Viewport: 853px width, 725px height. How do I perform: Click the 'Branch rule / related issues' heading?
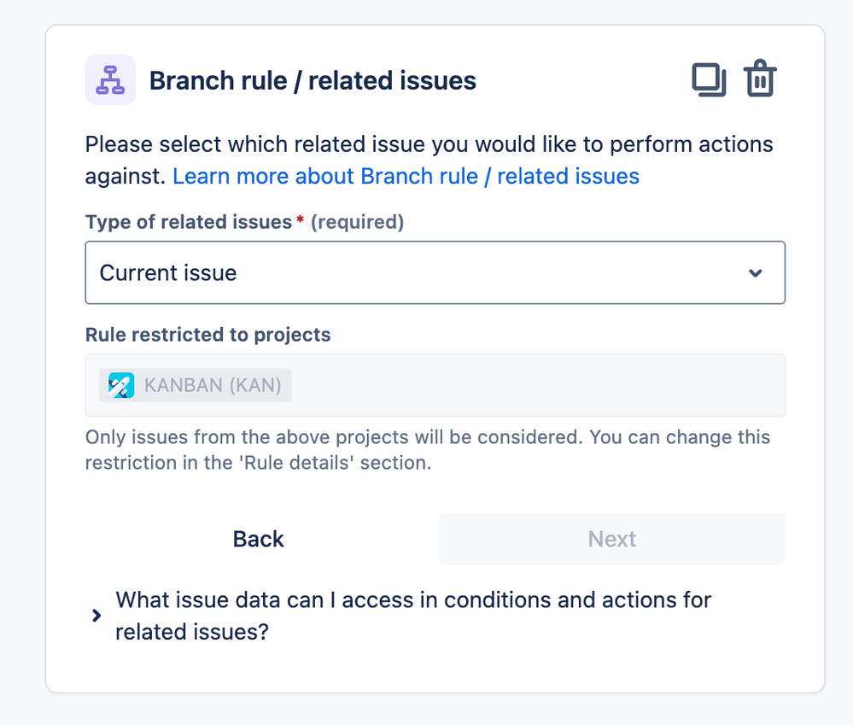point(313,80)
